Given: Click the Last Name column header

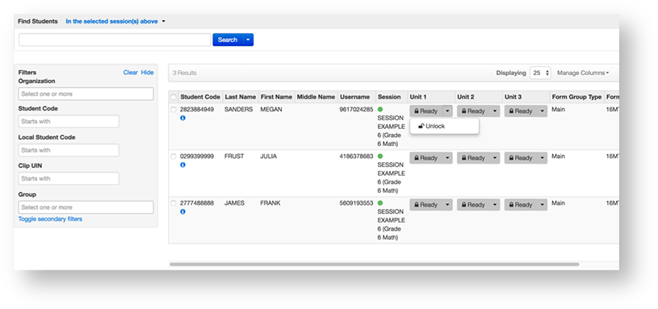Looking at the screenshot, I should (x=240, y=97).
